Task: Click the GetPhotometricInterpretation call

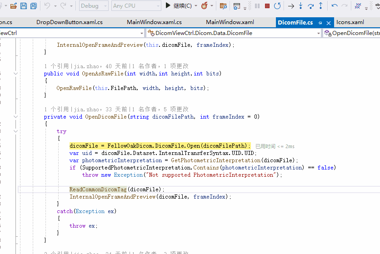Action: click(216, 160)
